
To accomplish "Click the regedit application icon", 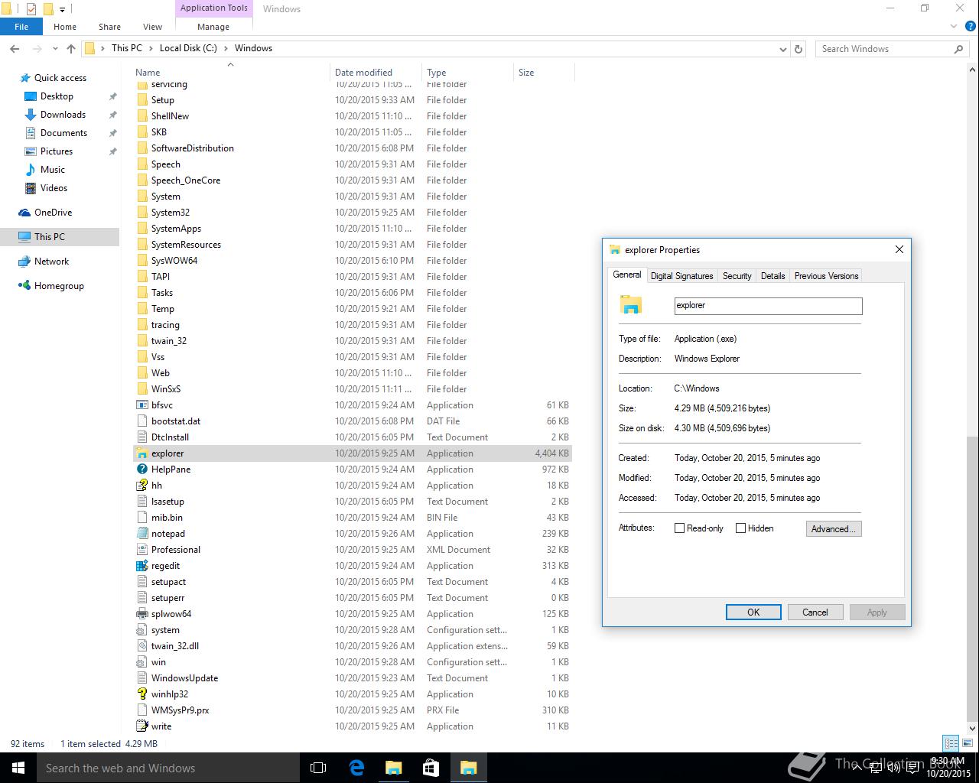I will (x=141, y=566).
